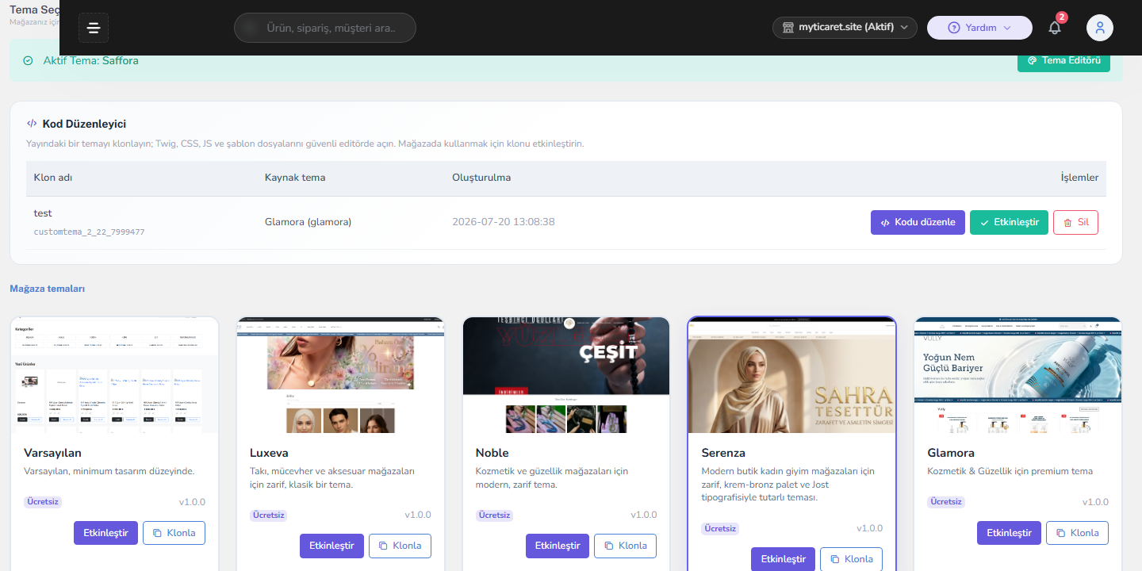The width and height of the screenshot is (1142, 571).
Task: Click Etkinleştir for the test clone
Action: tap(1009, 222)
